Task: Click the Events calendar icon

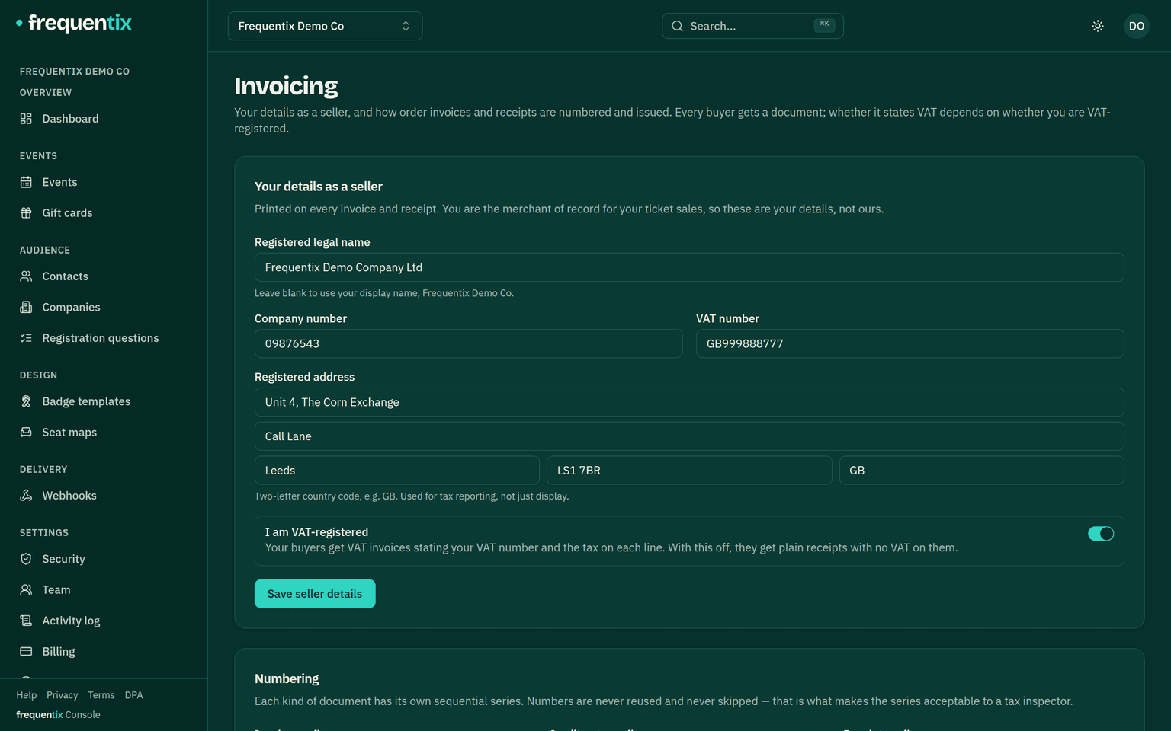Action: tap(26, 182)
